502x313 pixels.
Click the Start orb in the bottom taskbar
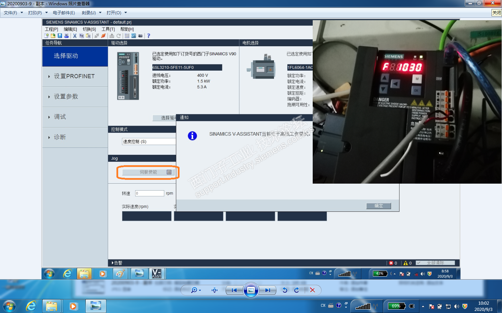[x=9, y=306]
